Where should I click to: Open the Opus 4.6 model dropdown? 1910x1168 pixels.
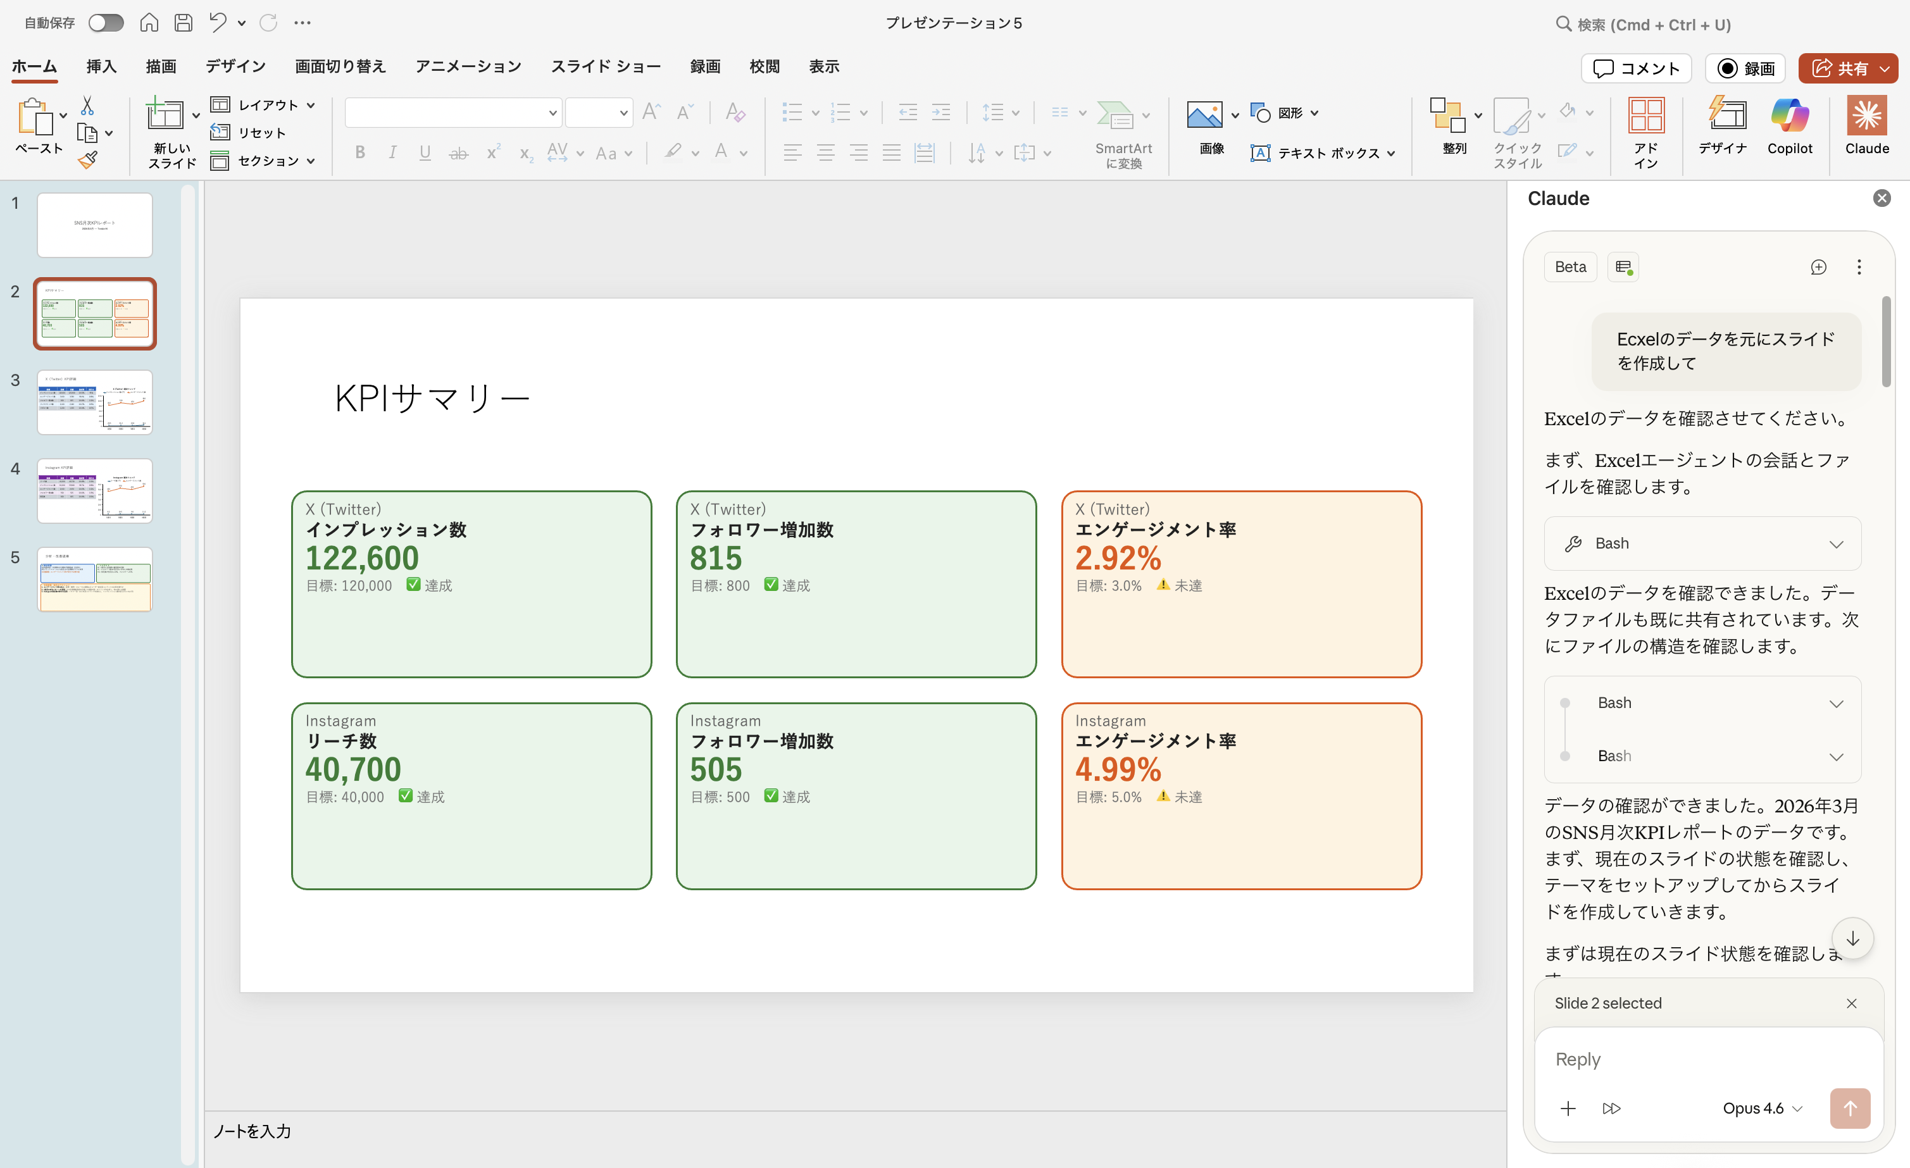pyautogui.click(x=1762, y=1109)
